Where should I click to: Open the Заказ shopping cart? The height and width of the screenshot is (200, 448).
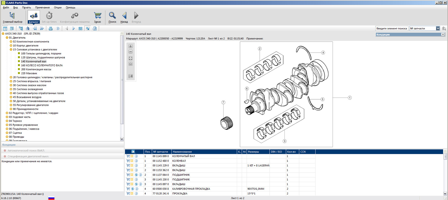point(97,17)
